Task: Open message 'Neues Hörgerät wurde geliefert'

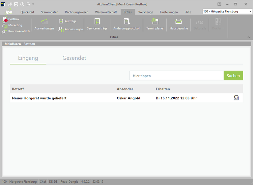Action: (39, 98)
